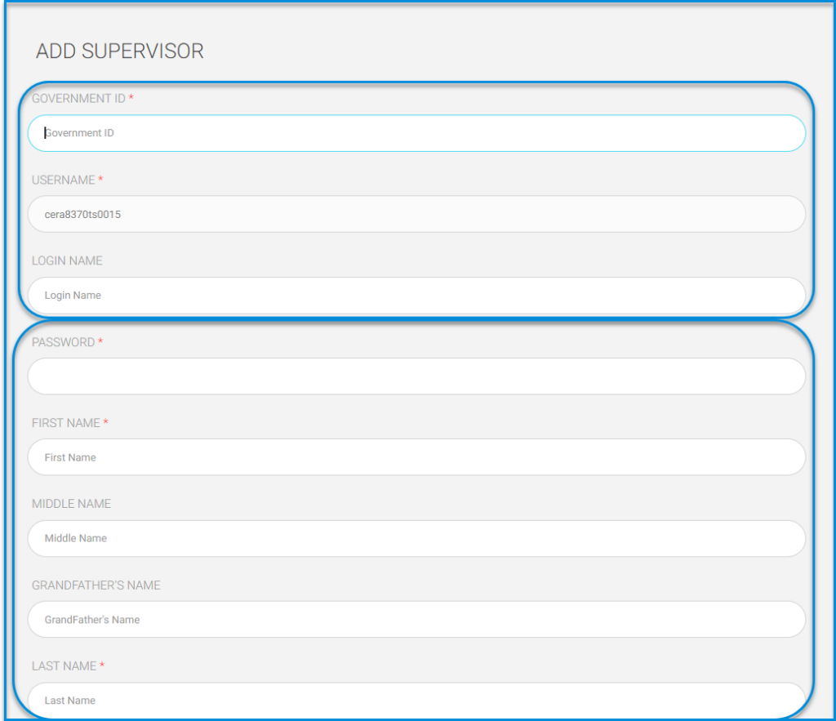Image resolution: width=836 pixels, height=721 pixels.
Task: Click the GRANDFATHER'S NAME label
Action: tap(96, 585)
